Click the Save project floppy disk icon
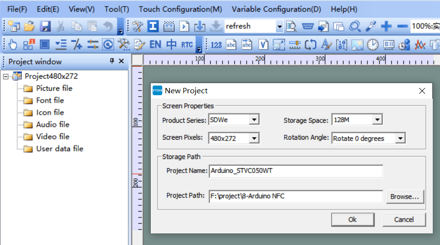Image resolution: width=440 pixels, height=245 pixels. [45, 26]
